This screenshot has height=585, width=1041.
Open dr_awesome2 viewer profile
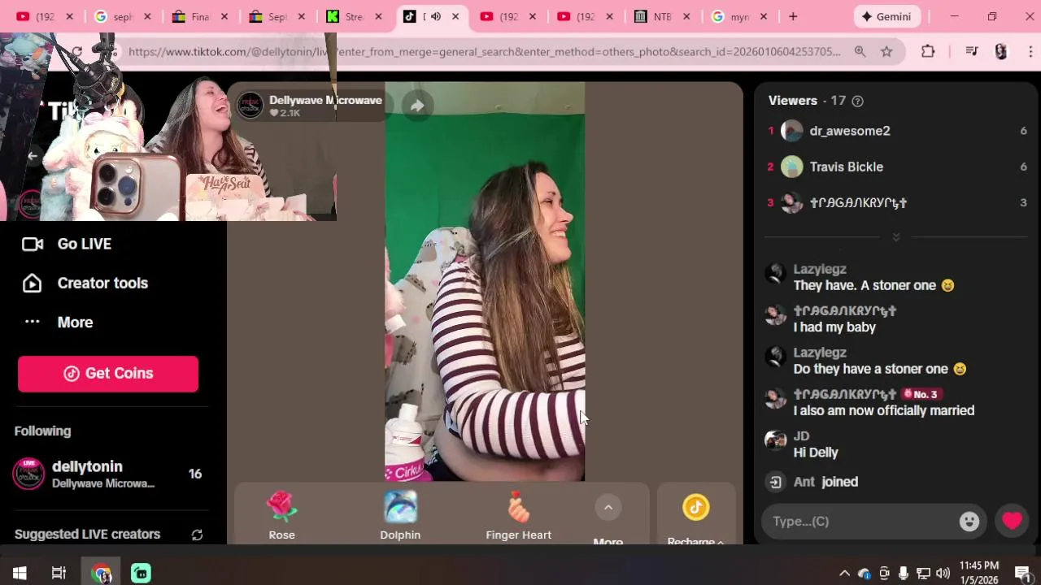(850, 131)
